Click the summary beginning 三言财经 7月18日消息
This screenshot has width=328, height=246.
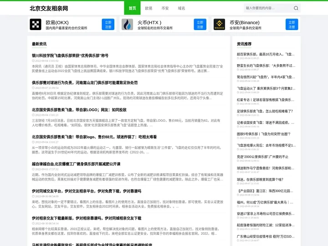126,123
